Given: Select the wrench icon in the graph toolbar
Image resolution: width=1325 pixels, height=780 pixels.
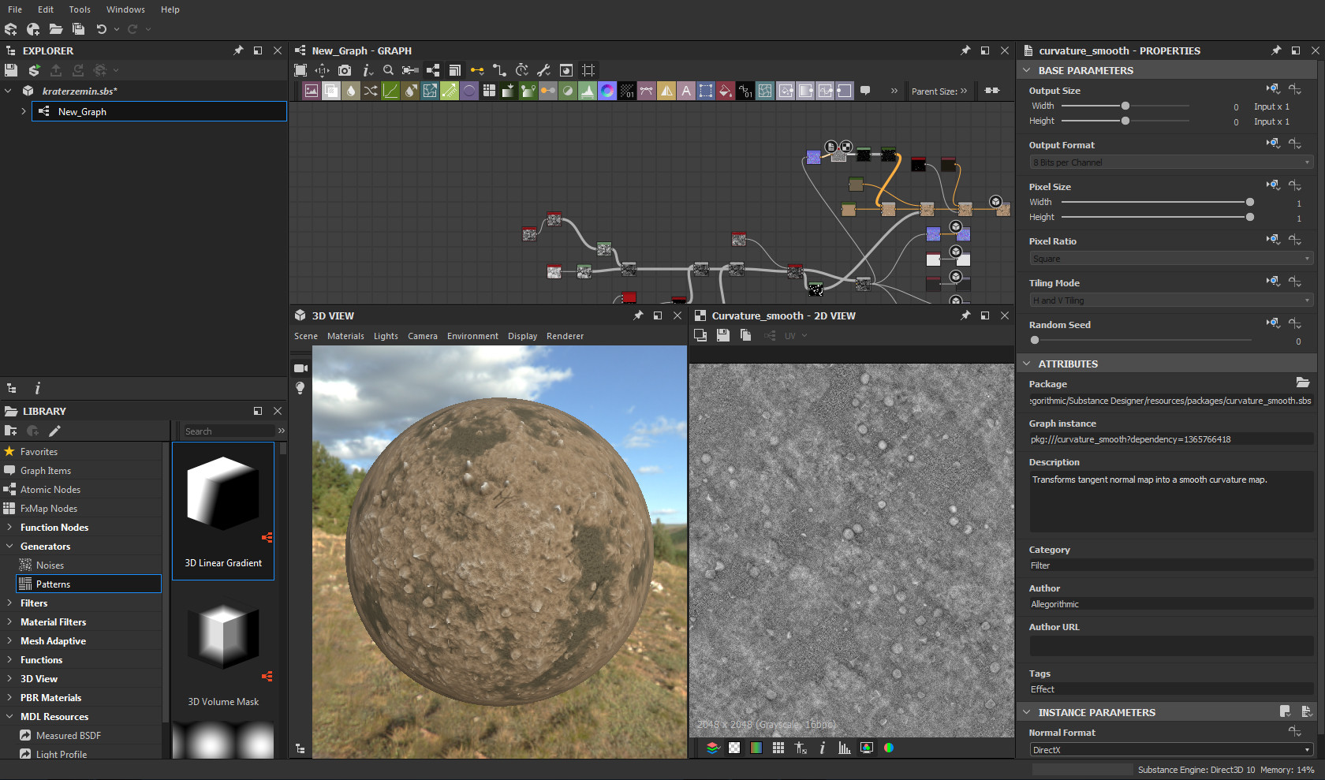Looking at the screenshot, I should (544, 70).
